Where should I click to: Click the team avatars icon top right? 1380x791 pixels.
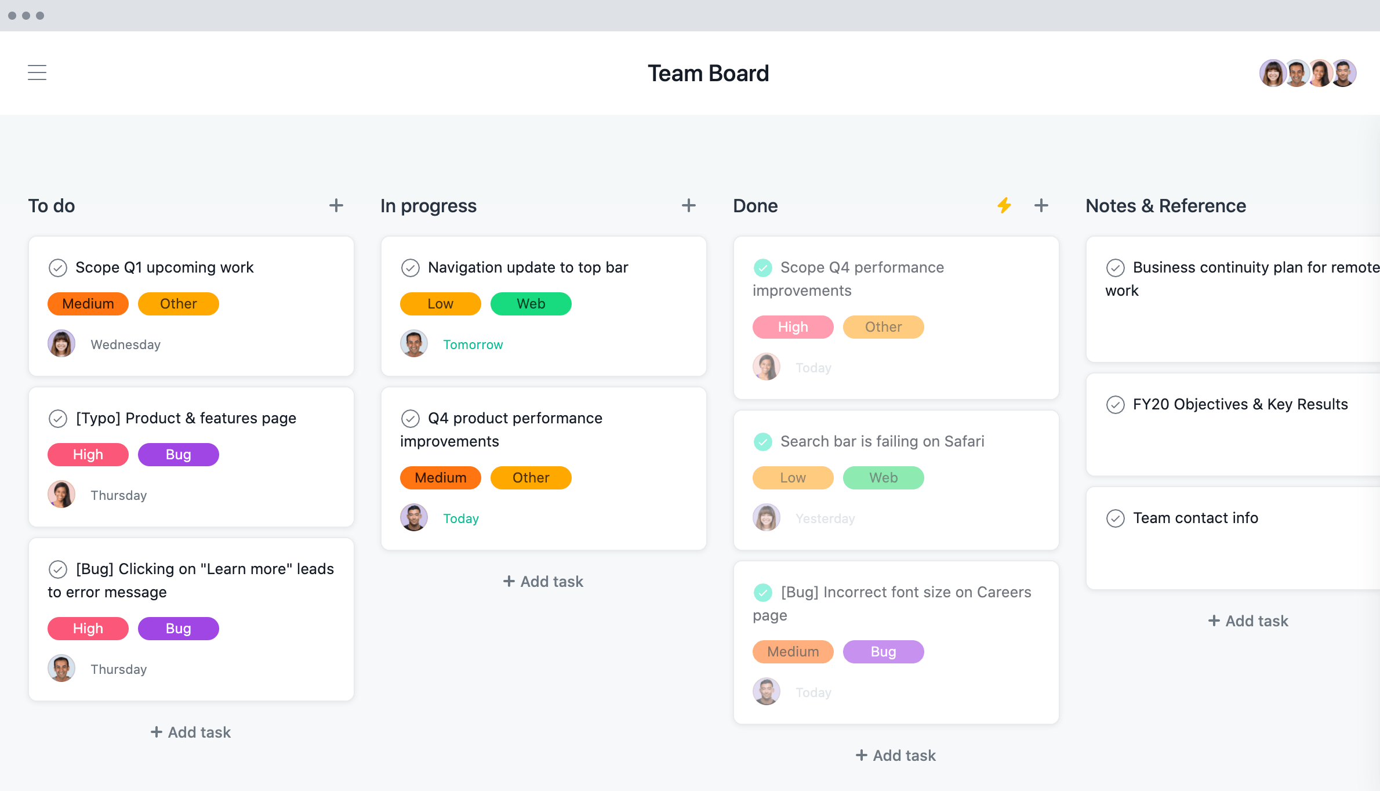click(x=1308, y=72)
